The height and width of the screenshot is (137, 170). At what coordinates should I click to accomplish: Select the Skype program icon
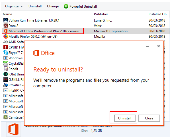tap(5, 52)
